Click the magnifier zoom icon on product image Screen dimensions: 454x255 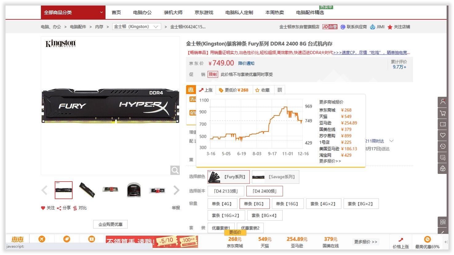(x=175, y=170)
